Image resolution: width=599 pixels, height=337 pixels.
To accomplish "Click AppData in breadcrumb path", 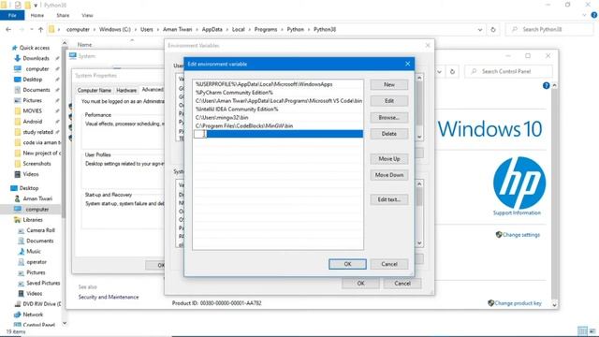I will coord(212,29).
